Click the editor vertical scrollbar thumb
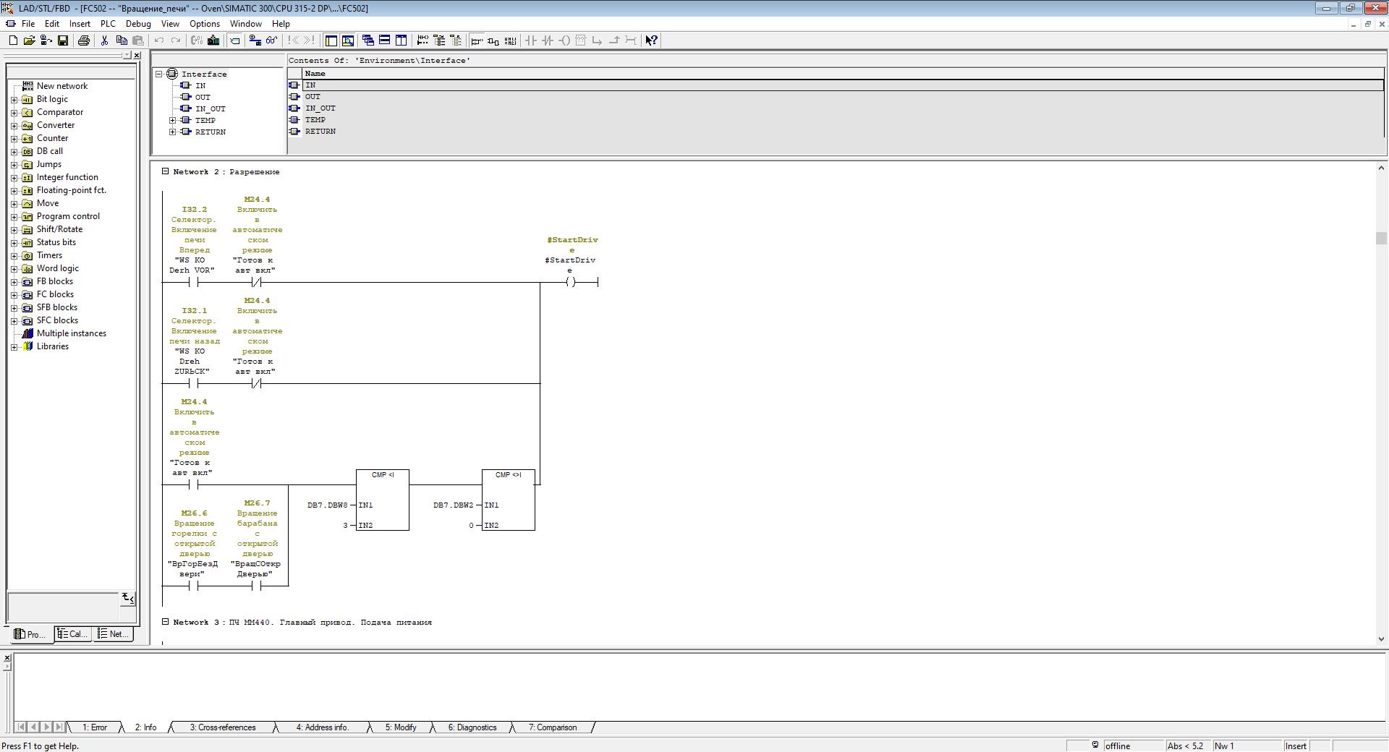 [1381, 239]
